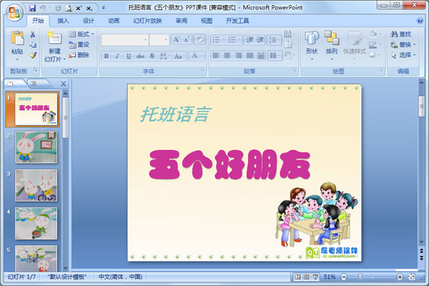Click Delete slide (删除) button

[79, 55]
